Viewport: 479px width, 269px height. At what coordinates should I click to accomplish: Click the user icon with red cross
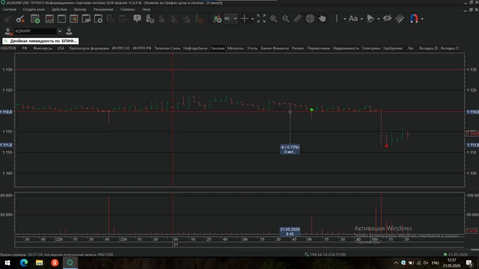pos(8,31)
